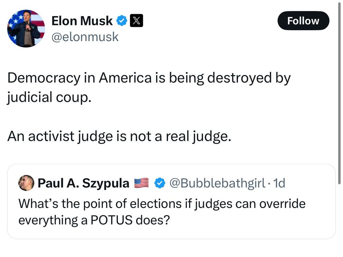Click the "Democracy in America" tweet line

pos(149,78)
